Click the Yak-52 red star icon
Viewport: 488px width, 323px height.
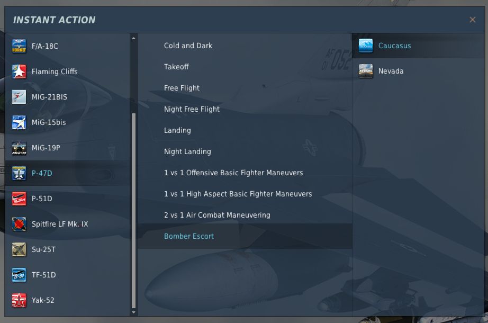click(19, 300)
